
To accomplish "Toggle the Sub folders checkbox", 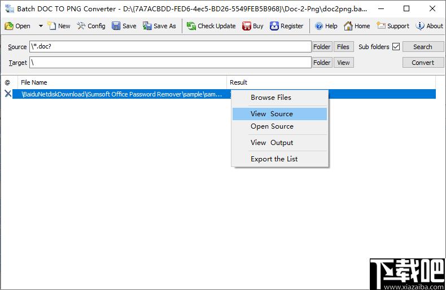I will point(396,47).
